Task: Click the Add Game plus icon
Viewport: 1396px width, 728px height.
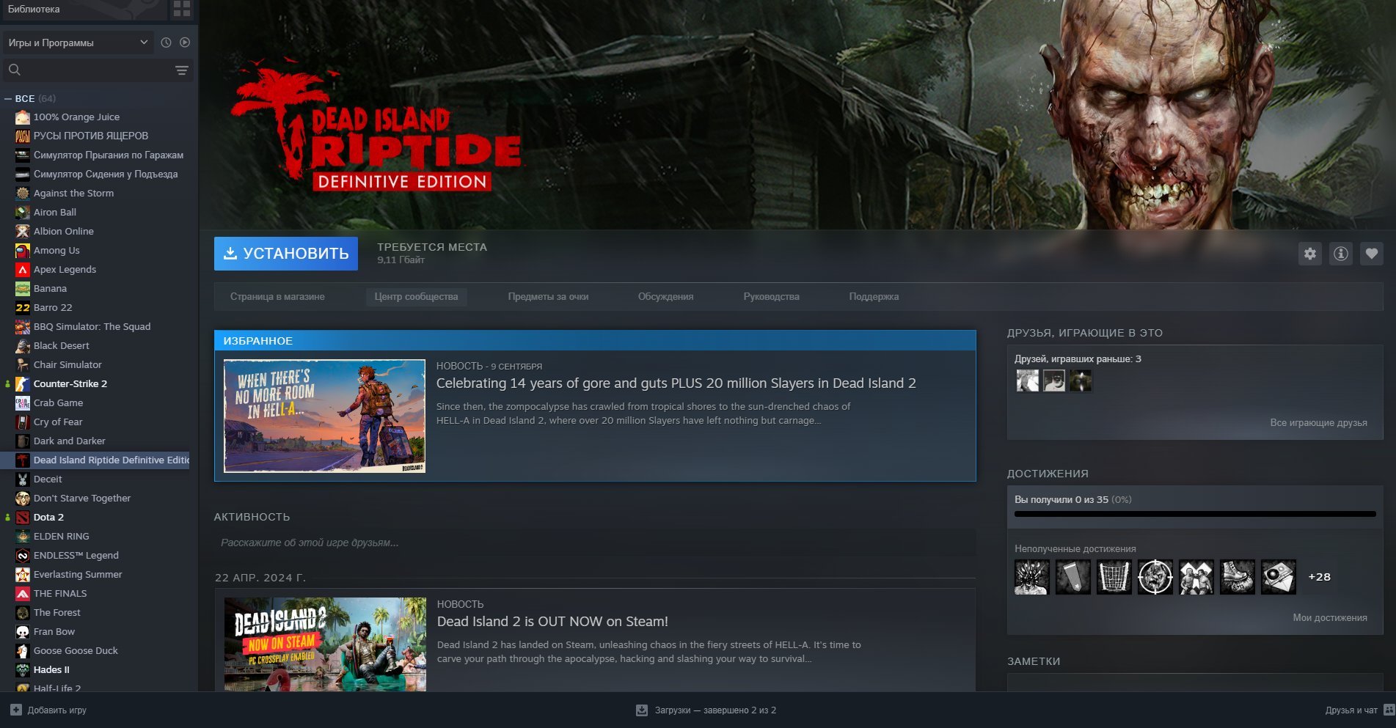Action: [16, 710]
